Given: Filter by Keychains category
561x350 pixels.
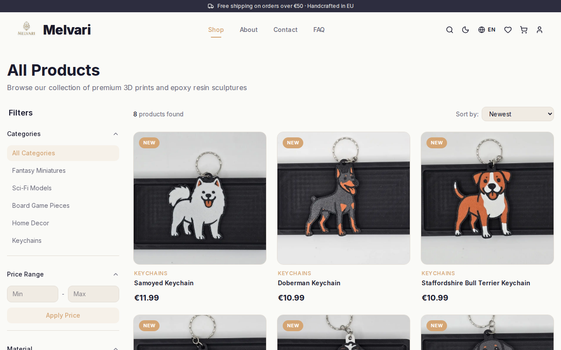Looking at the screenshot, I should tap(63, 241).
